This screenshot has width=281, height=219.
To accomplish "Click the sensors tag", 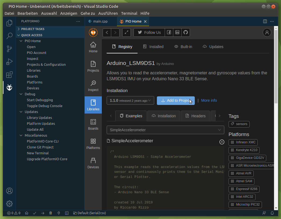I will pos(239,124).
